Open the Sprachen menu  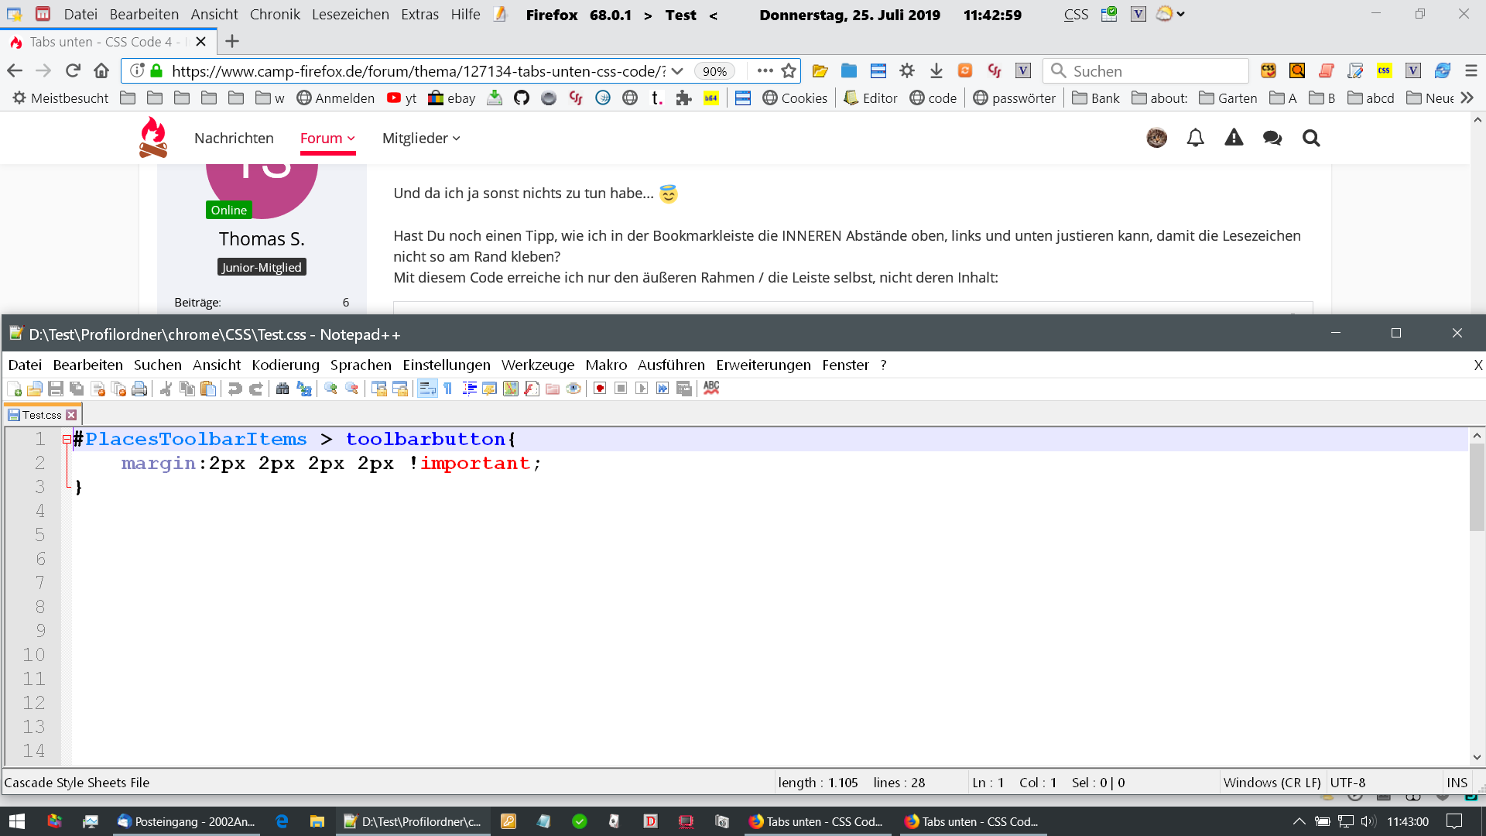coord(361,365)
